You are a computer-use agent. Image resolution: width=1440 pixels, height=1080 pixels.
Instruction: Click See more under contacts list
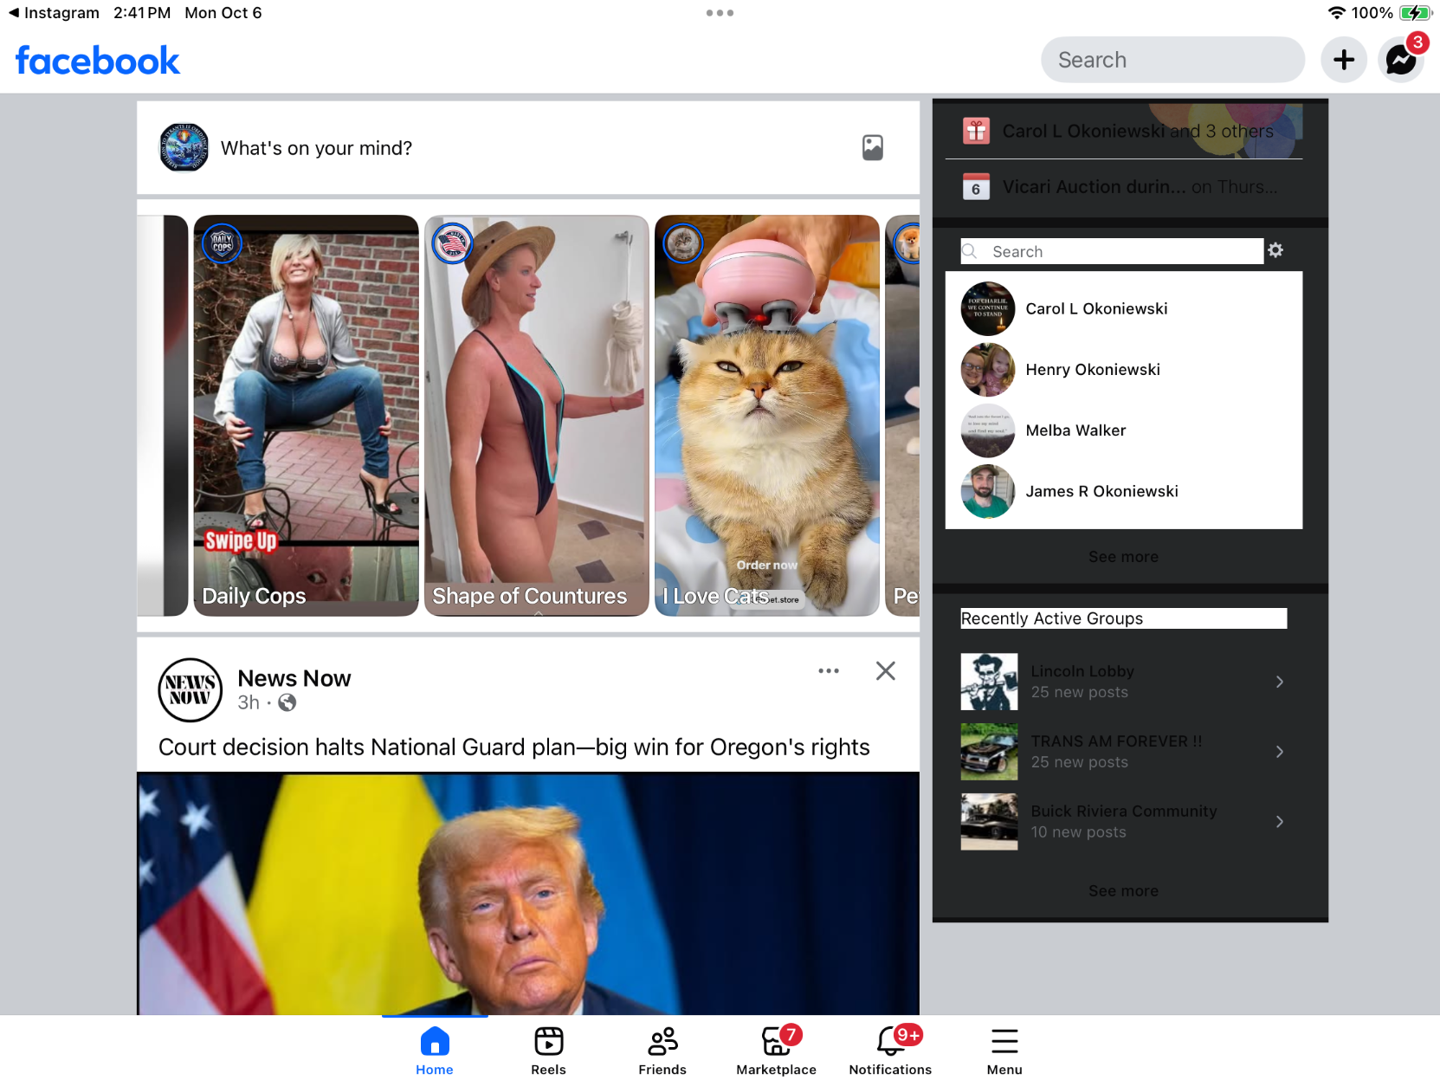pyautogui.click(x=1123, y=557)
